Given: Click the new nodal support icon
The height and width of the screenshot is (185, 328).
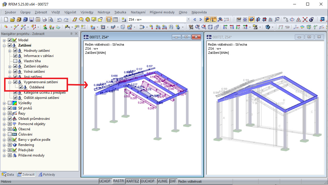Looking at the screenshot, I should pos(45,27).
